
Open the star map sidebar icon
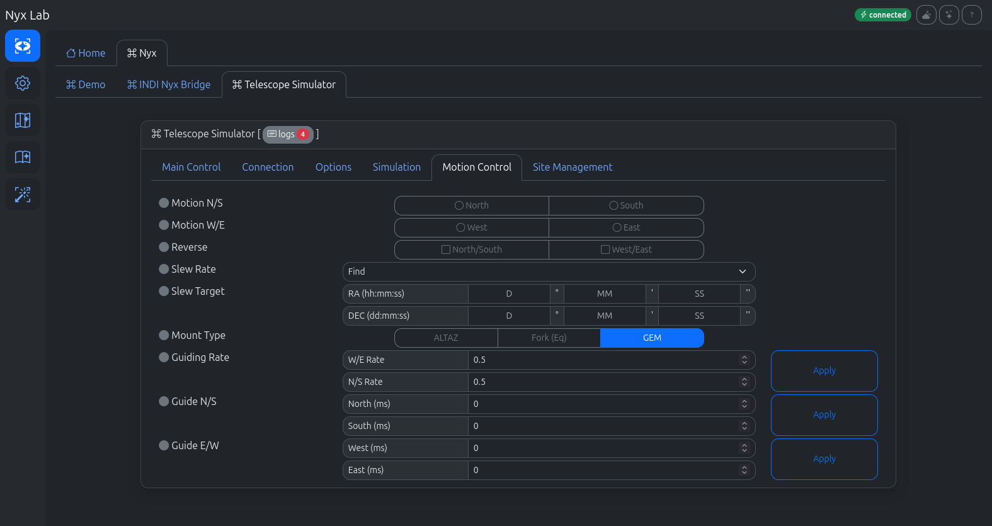[23, 120]
